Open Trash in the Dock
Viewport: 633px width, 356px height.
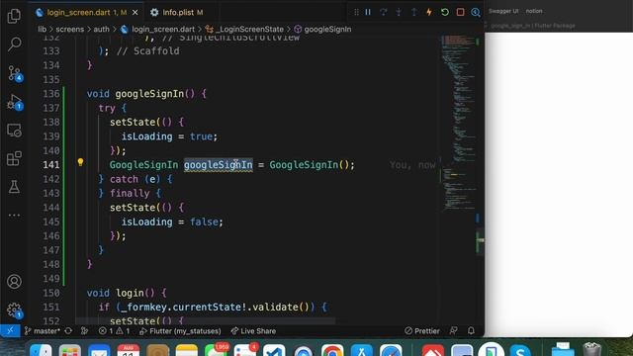591,349
